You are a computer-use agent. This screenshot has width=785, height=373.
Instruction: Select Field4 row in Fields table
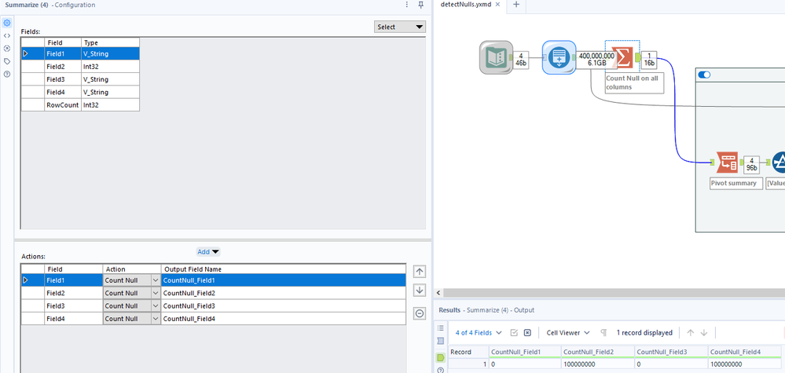[80, 92]
